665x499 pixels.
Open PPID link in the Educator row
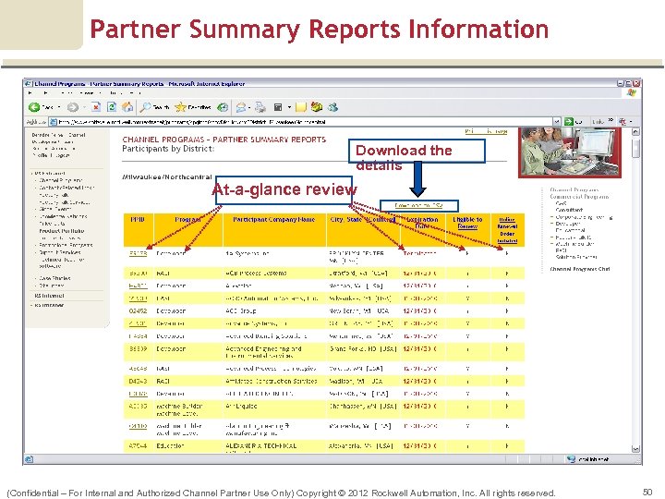138,446
